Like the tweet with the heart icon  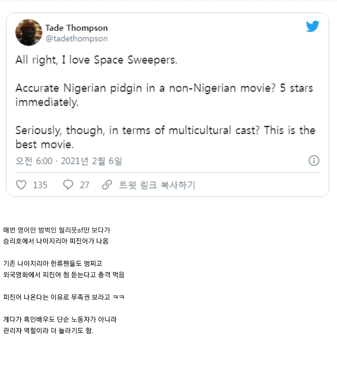pos(21,185)
